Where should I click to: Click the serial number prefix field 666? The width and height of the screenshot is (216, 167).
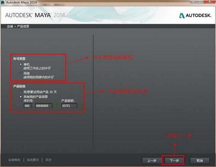28,106
